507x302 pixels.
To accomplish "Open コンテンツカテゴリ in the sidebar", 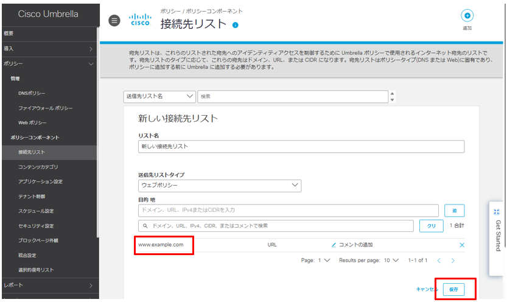I will point(38,167).
